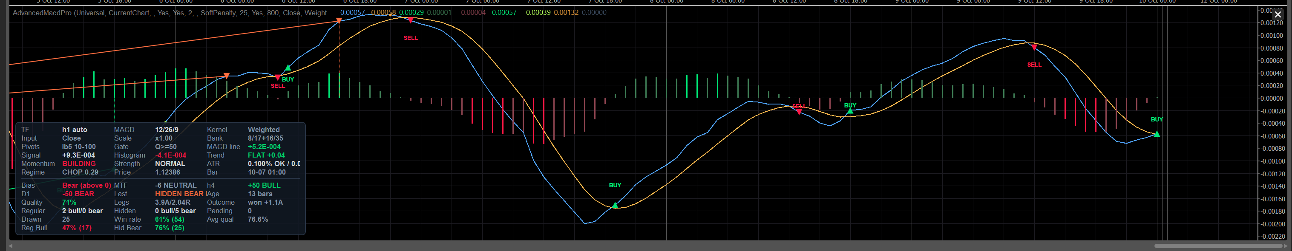Click the 12/26/9 MACD setting value
Screen dimensions: 1292x251
tap(167, 130)
